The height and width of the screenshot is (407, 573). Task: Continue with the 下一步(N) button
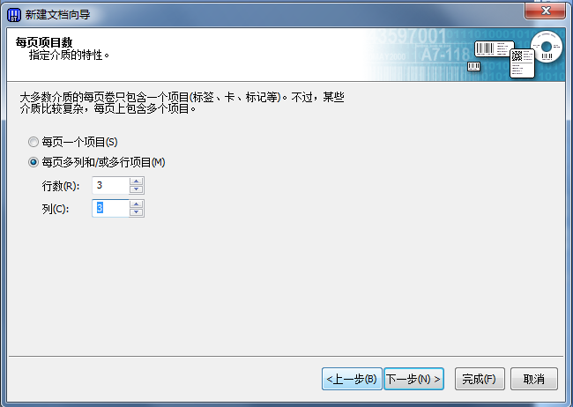pyautogui.click(x=413, y=379)
